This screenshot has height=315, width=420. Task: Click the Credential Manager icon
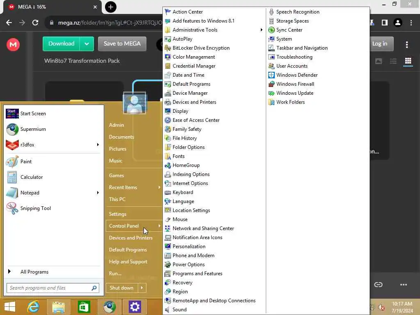click(168, 66)
